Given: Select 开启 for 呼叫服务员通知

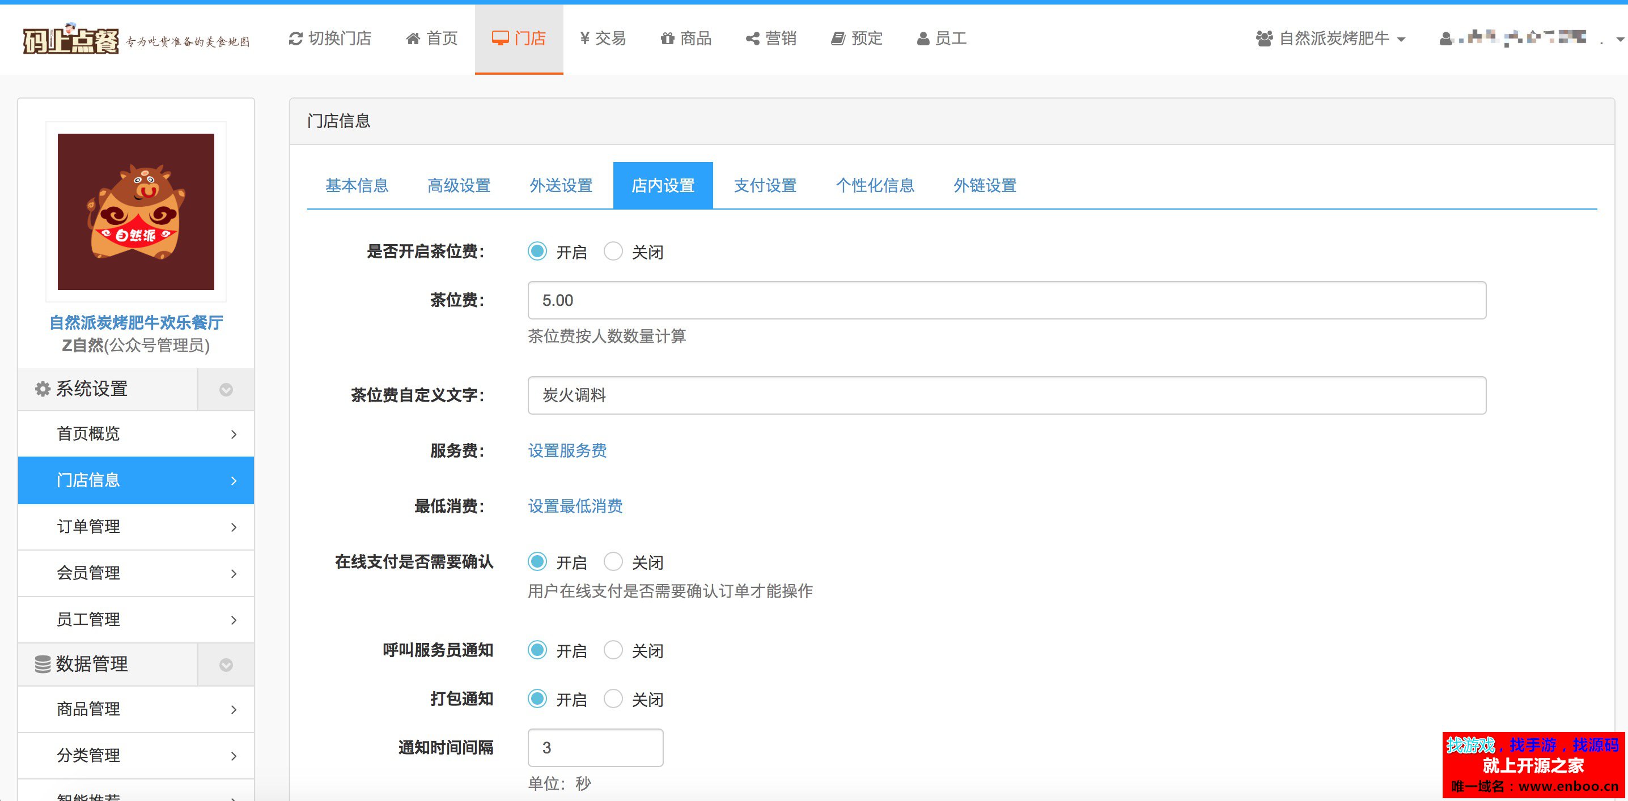Looking at the screenshot, I should 537,650.
